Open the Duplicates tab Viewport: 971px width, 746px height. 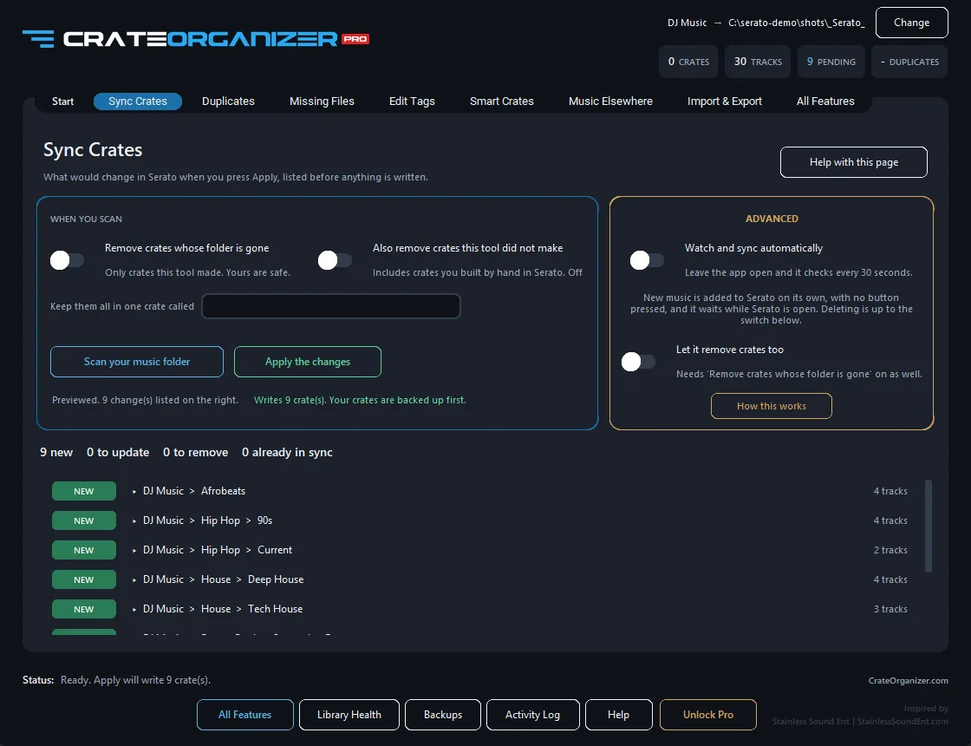pyautogui.click(x=228, y=101)
